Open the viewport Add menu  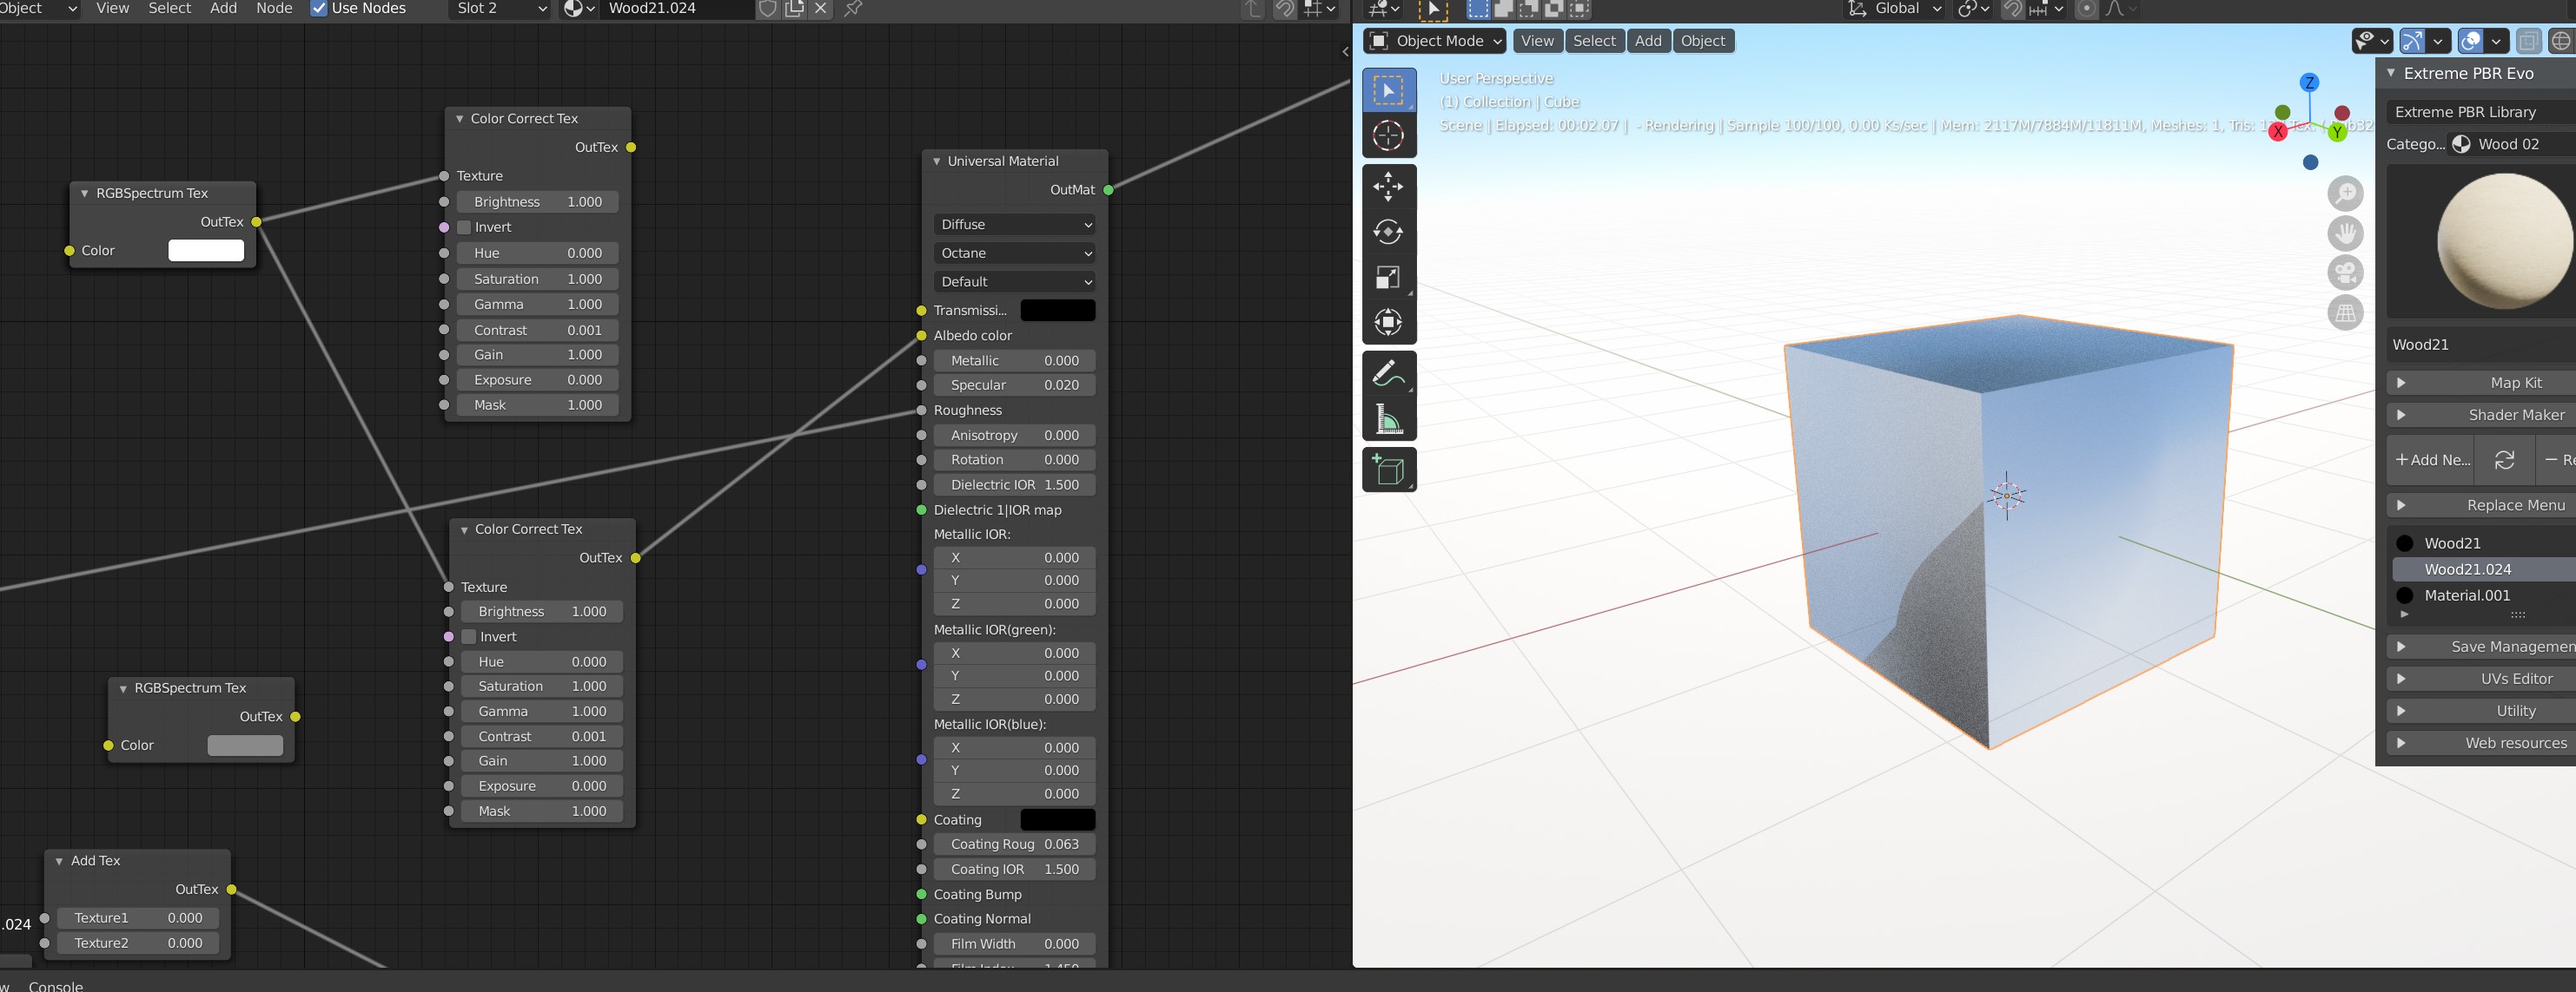(x=1647, y=41)
